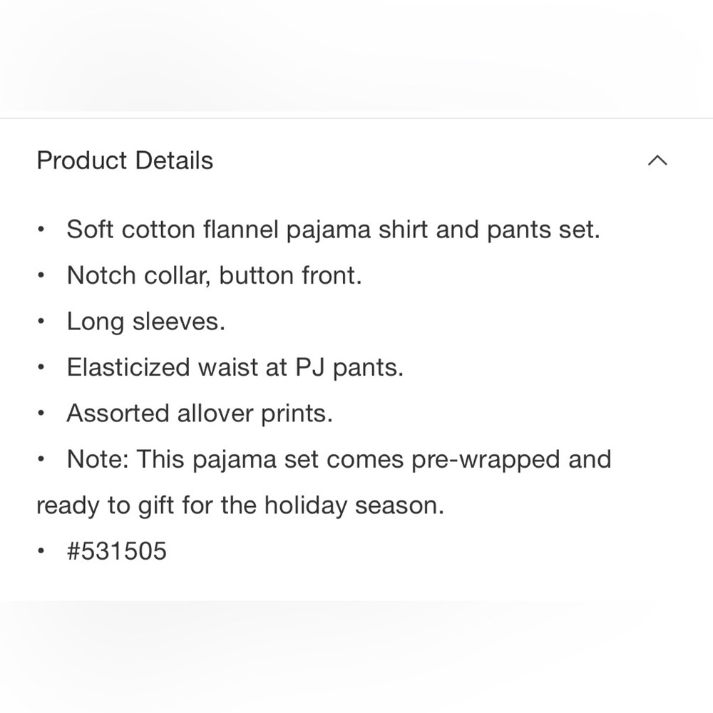Viewport: 713px width, 713px height.
Task: Click the bullet before Long sleeves
Action: coord(42,322)
